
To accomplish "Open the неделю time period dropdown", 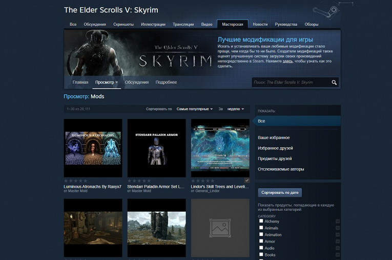I will [235, 109].
